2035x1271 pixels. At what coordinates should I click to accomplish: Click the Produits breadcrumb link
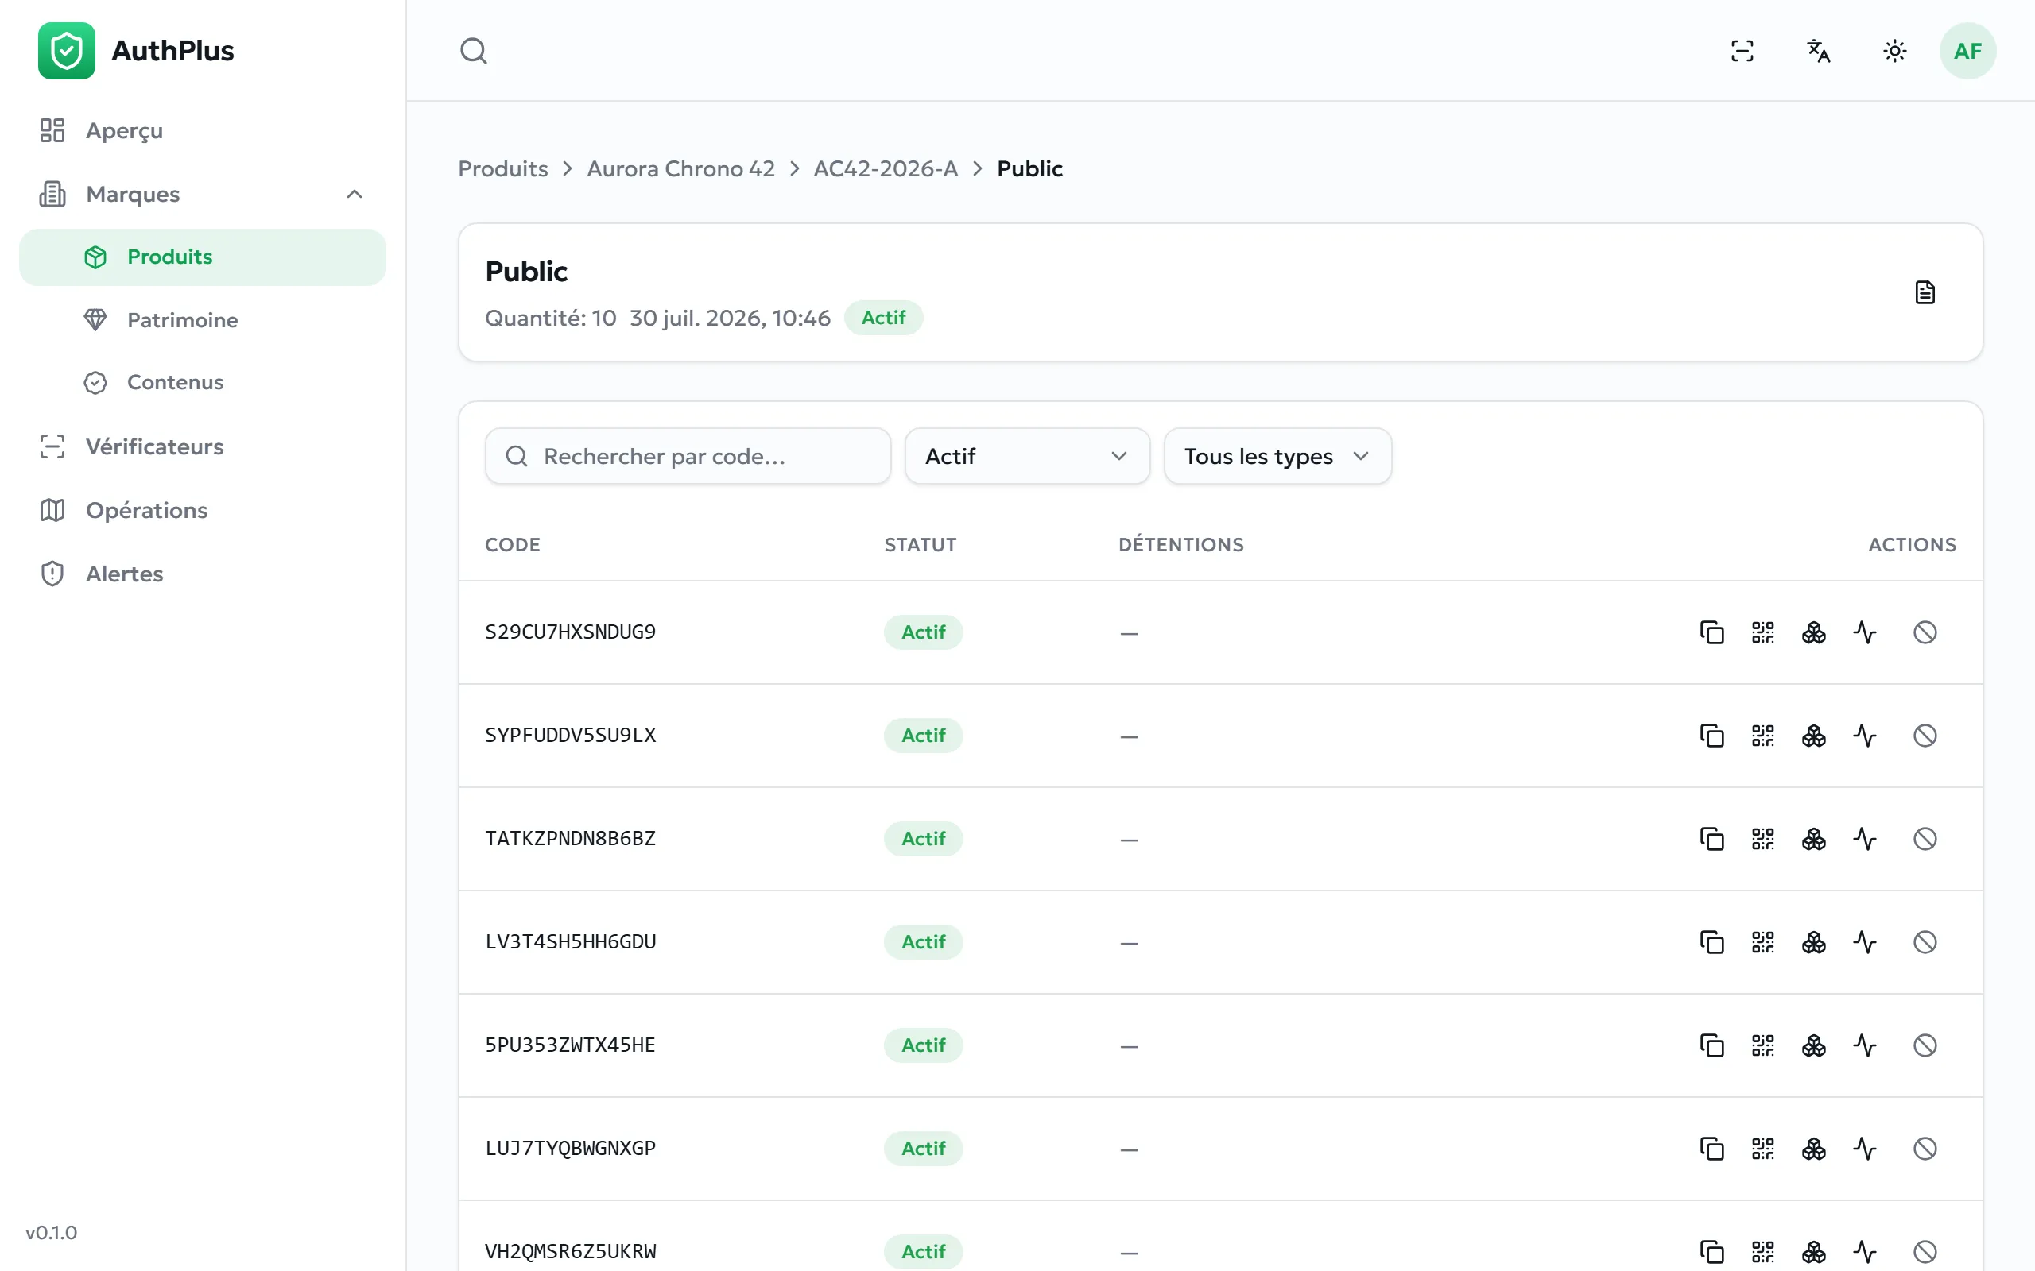coord(503,169)
